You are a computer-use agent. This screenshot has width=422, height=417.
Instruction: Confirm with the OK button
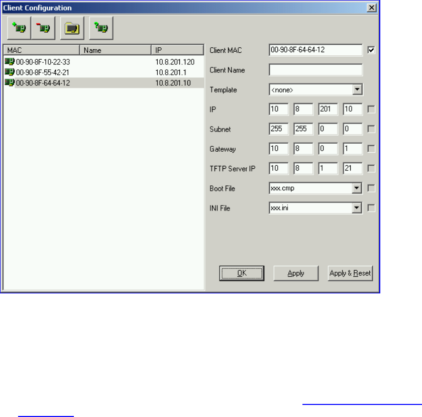tap(242, 273)
